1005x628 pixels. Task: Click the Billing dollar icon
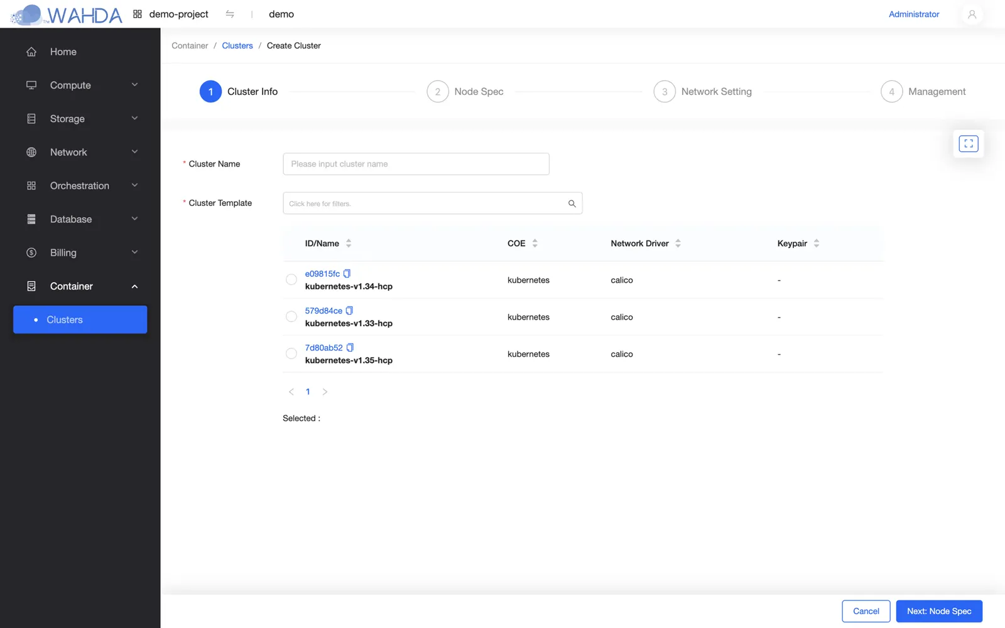coord(31,252)
